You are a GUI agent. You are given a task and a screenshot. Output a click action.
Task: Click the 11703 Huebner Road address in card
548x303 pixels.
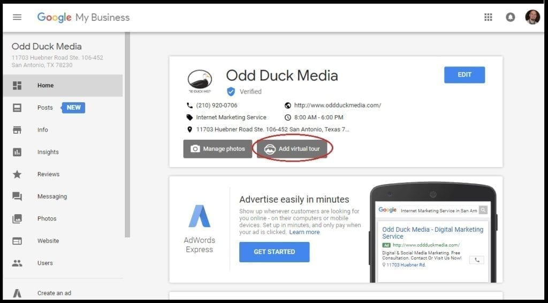tap(272, 130)
